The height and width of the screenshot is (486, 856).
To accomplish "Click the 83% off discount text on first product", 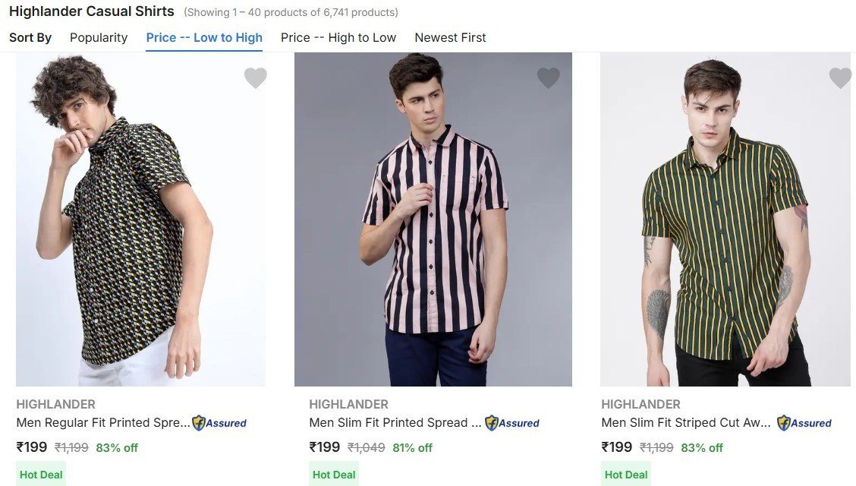I will coord(117,447).
